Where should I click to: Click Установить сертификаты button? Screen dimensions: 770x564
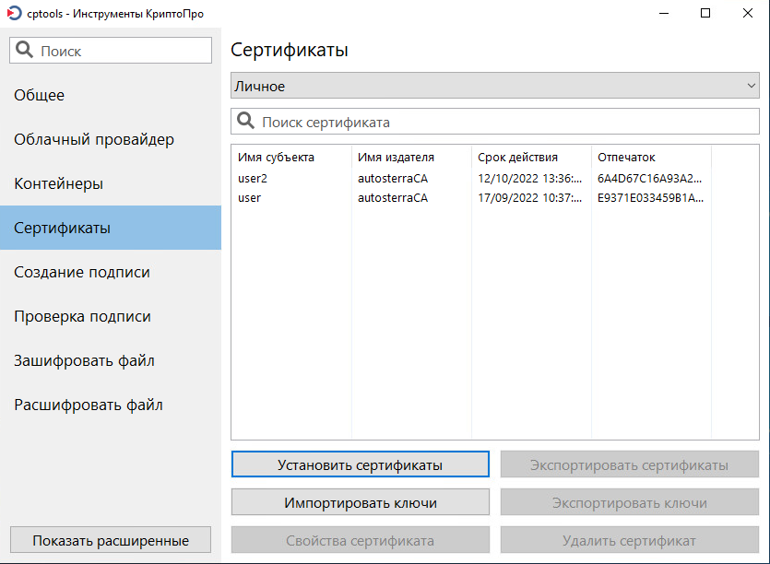(x=360, y=464)
